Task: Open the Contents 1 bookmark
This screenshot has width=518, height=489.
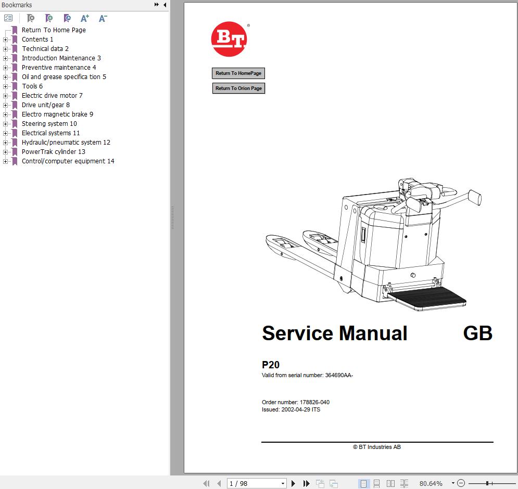Action: click(x=37, y=40)
